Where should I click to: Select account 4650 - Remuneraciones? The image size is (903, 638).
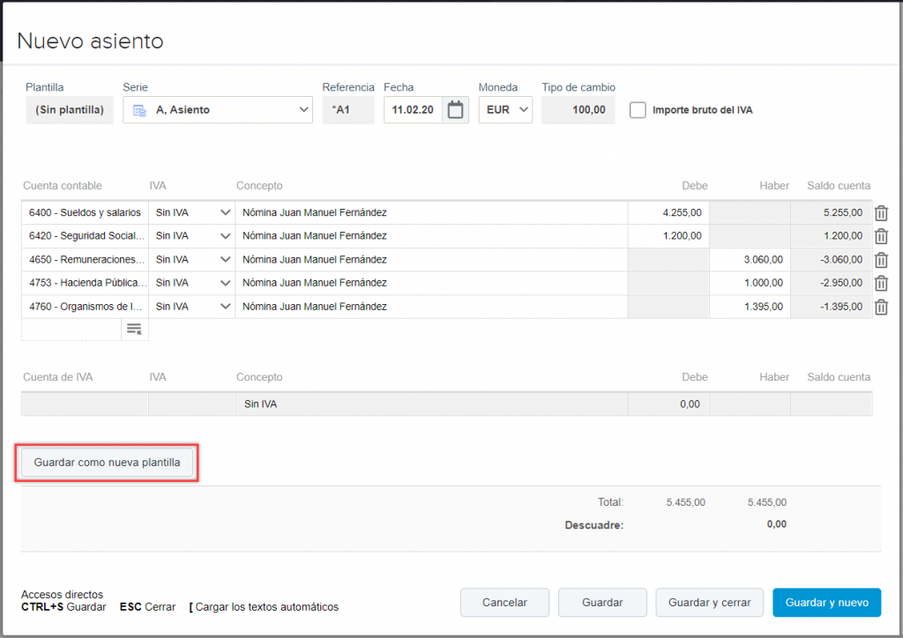click(x=86, y=259)
